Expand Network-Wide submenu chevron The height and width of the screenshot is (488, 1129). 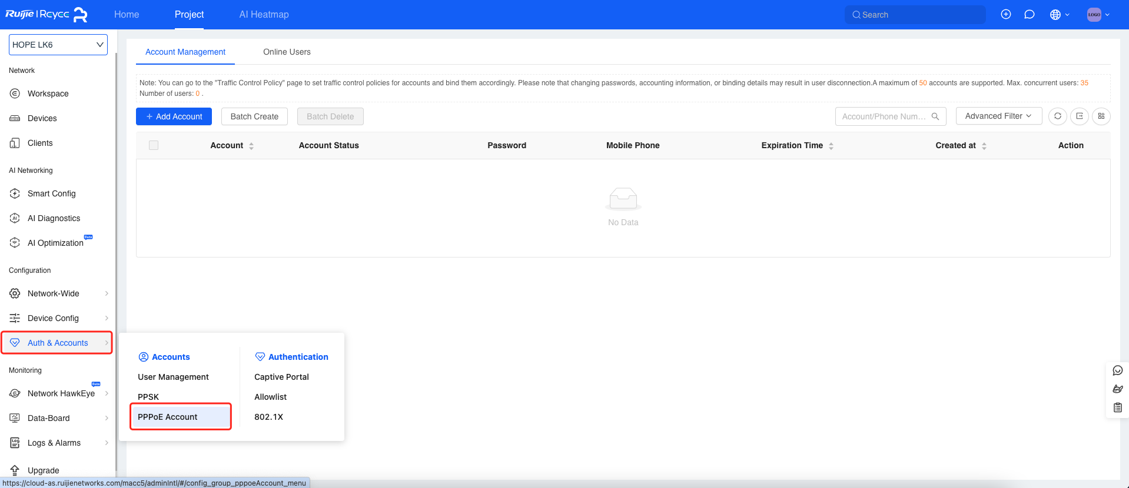click(107, 293)
